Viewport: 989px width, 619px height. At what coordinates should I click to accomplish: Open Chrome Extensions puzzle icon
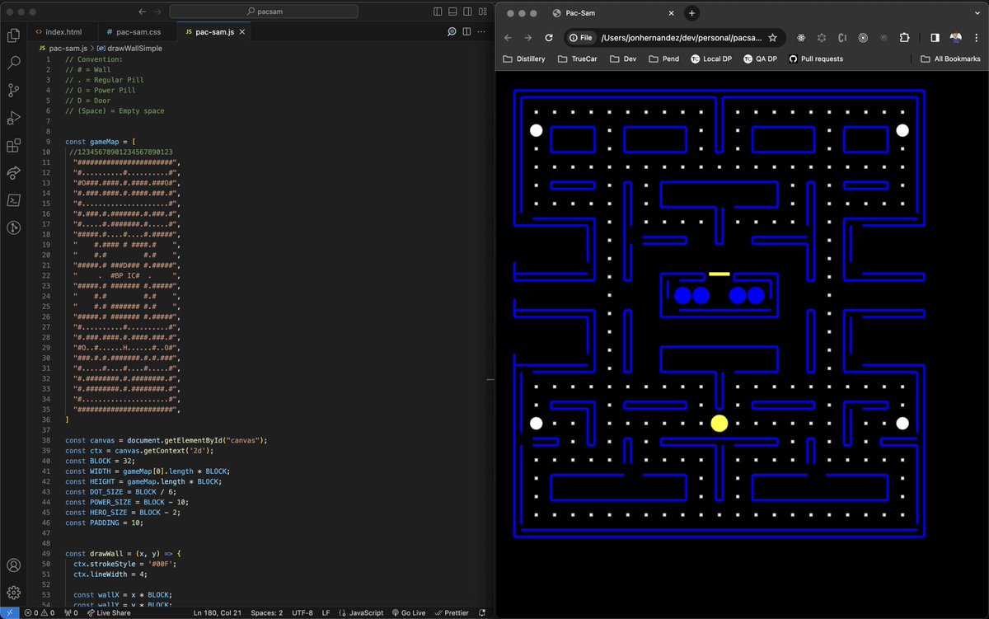[x=904, y=38]
